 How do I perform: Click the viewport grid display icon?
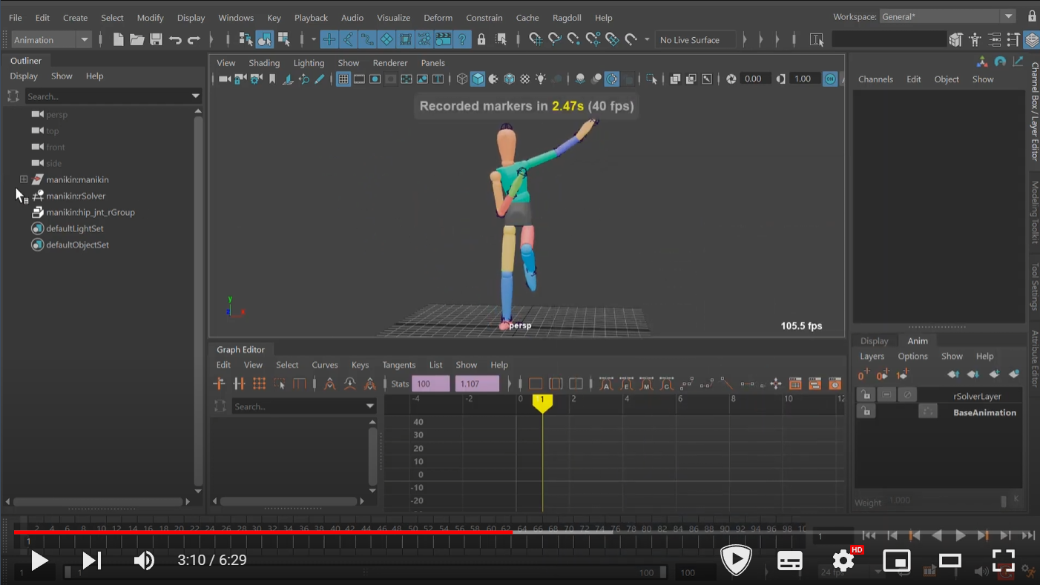click(343, 79)
